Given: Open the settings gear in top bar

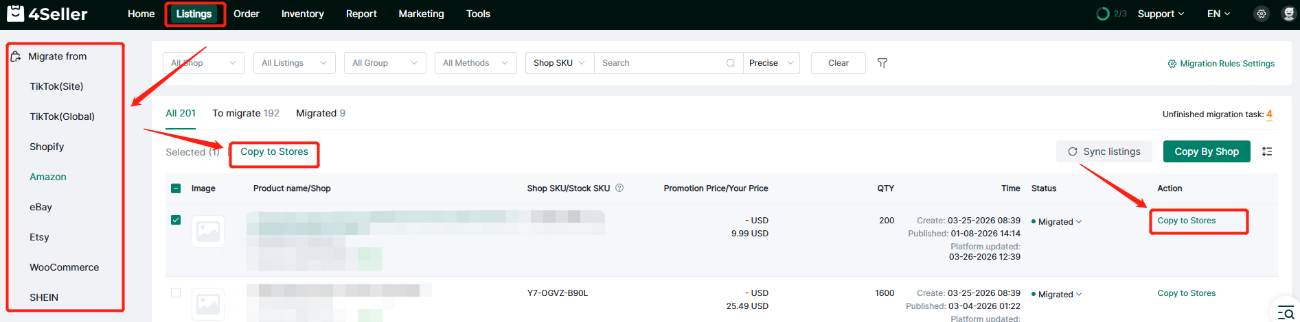Looking at the screenshot, I should pos(1261,14).
